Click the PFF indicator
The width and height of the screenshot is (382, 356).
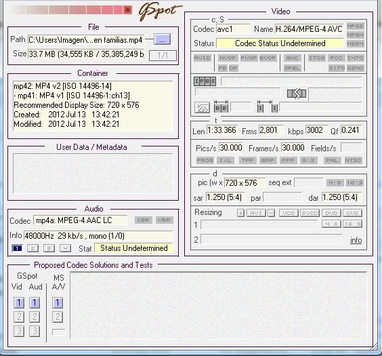click(x=288, y=160)
